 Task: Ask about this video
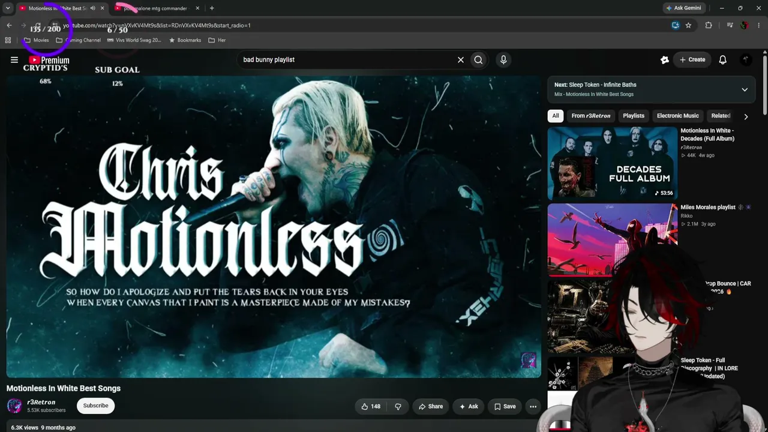[469, 406]
